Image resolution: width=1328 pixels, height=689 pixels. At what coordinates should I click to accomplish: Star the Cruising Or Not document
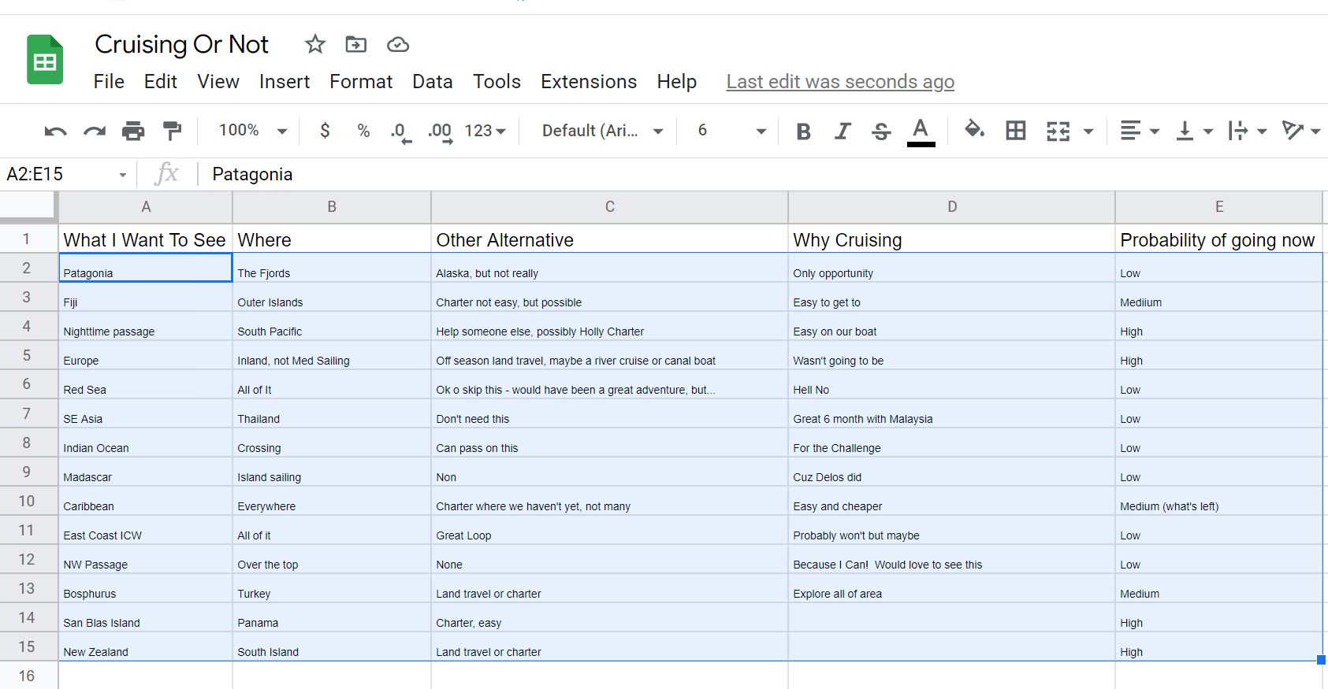pos(315,44)
